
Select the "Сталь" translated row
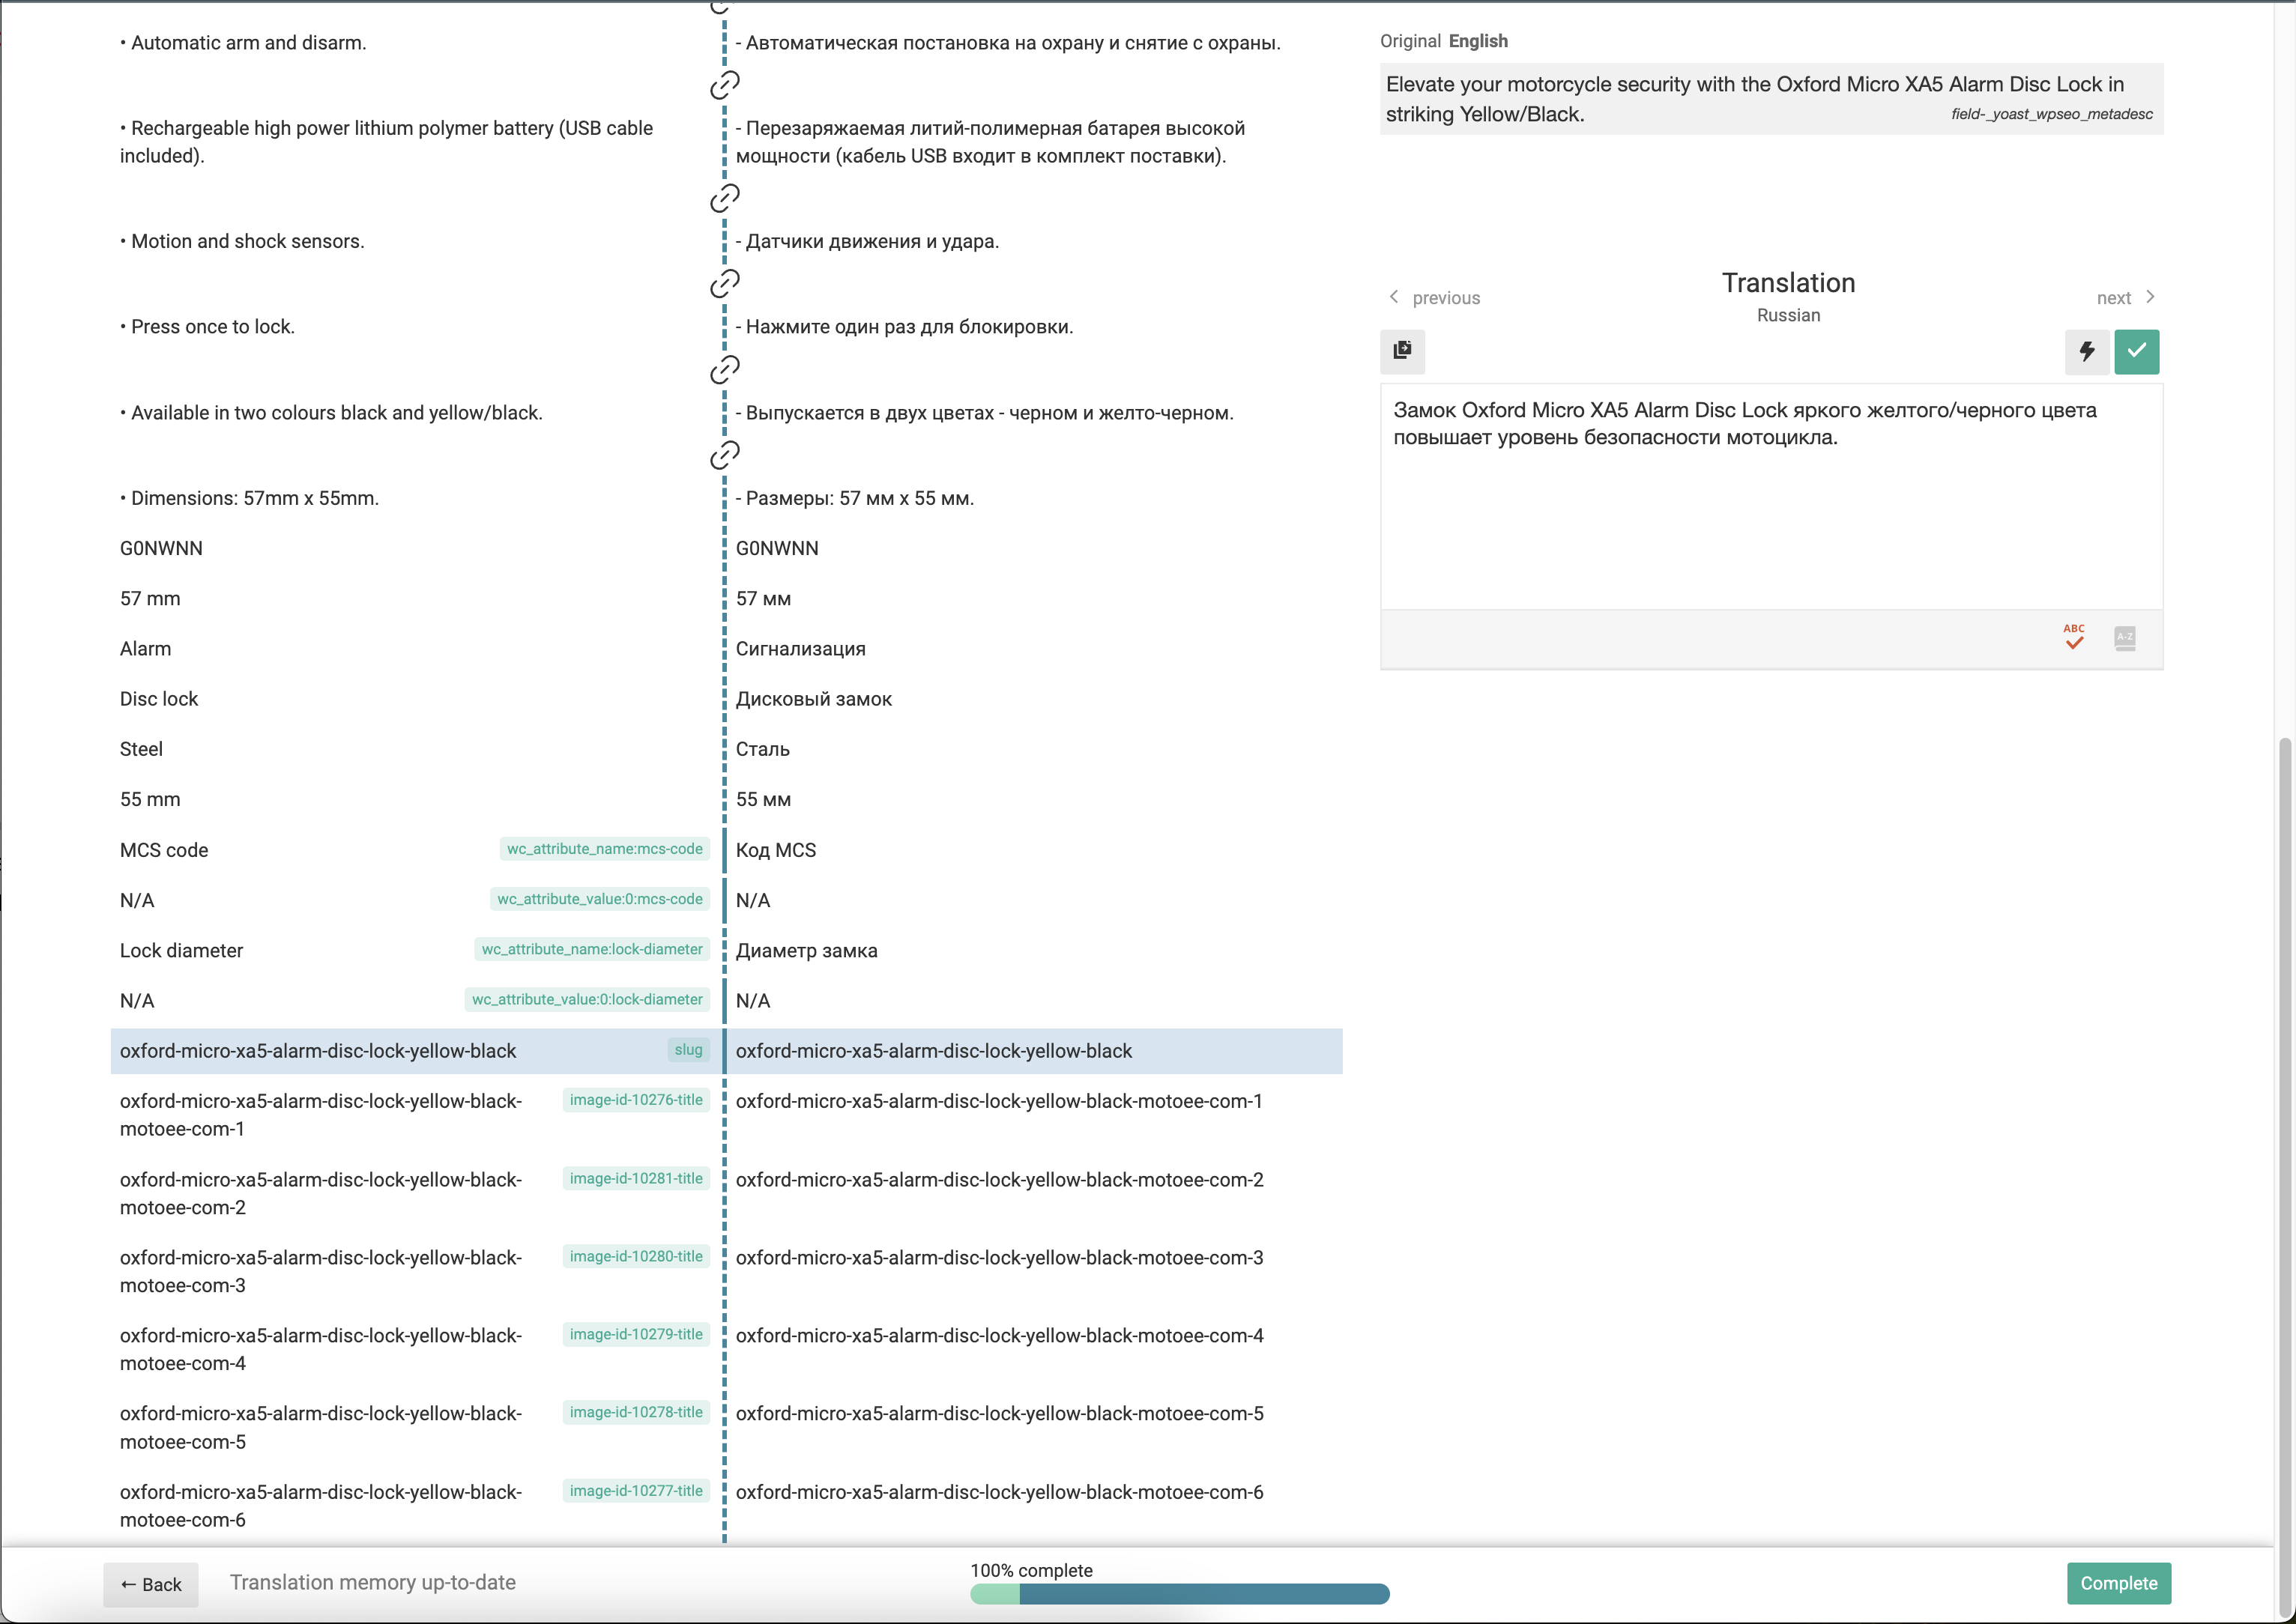coord(762,749)
